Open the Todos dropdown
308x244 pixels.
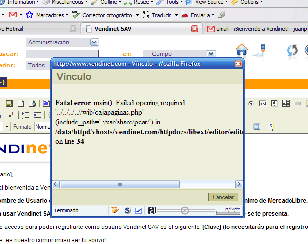[38, 65]
